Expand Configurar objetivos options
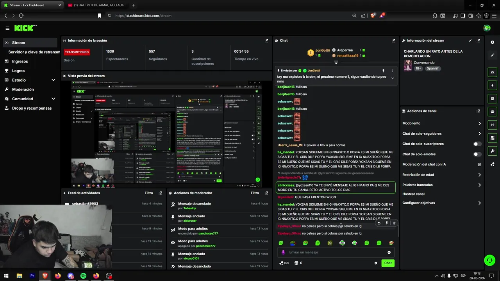 479,203
